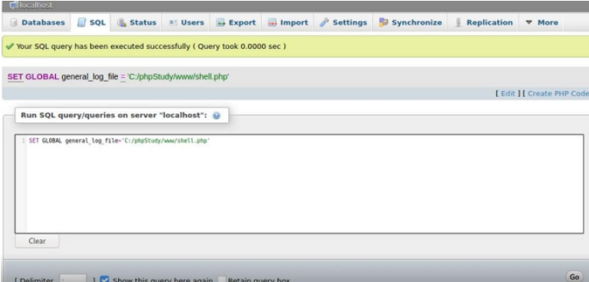Toggle Show this query here again checkbox
Viewport: 589px width, 282px height.
pos(104,280)
